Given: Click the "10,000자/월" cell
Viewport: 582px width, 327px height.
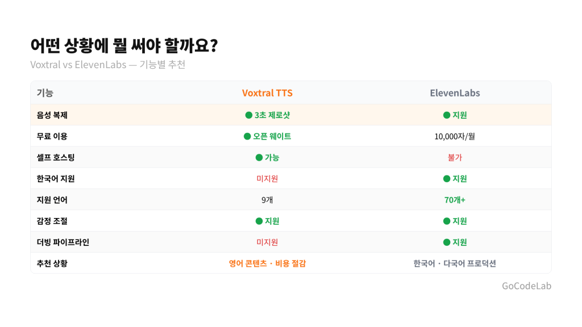Looking at the screenshot, I should 455,136.
